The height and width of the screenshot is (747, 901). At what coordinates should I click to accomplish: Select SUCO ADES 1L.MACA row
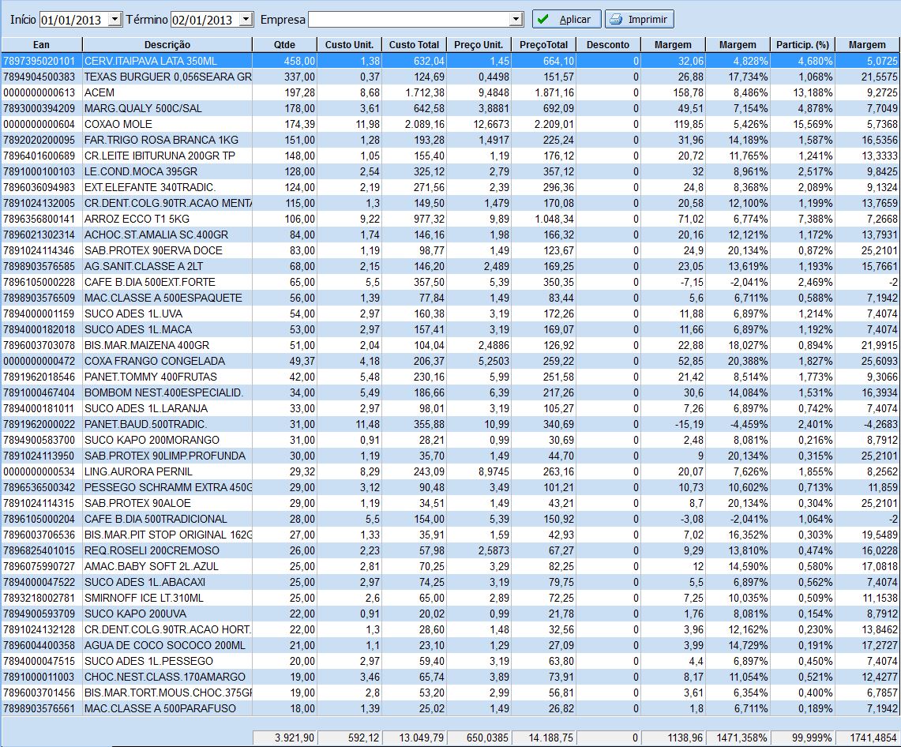click(450, 329)
